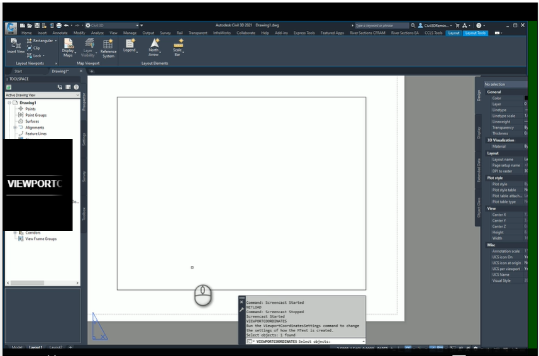Click the Scale Bar tool

point(178,47)
